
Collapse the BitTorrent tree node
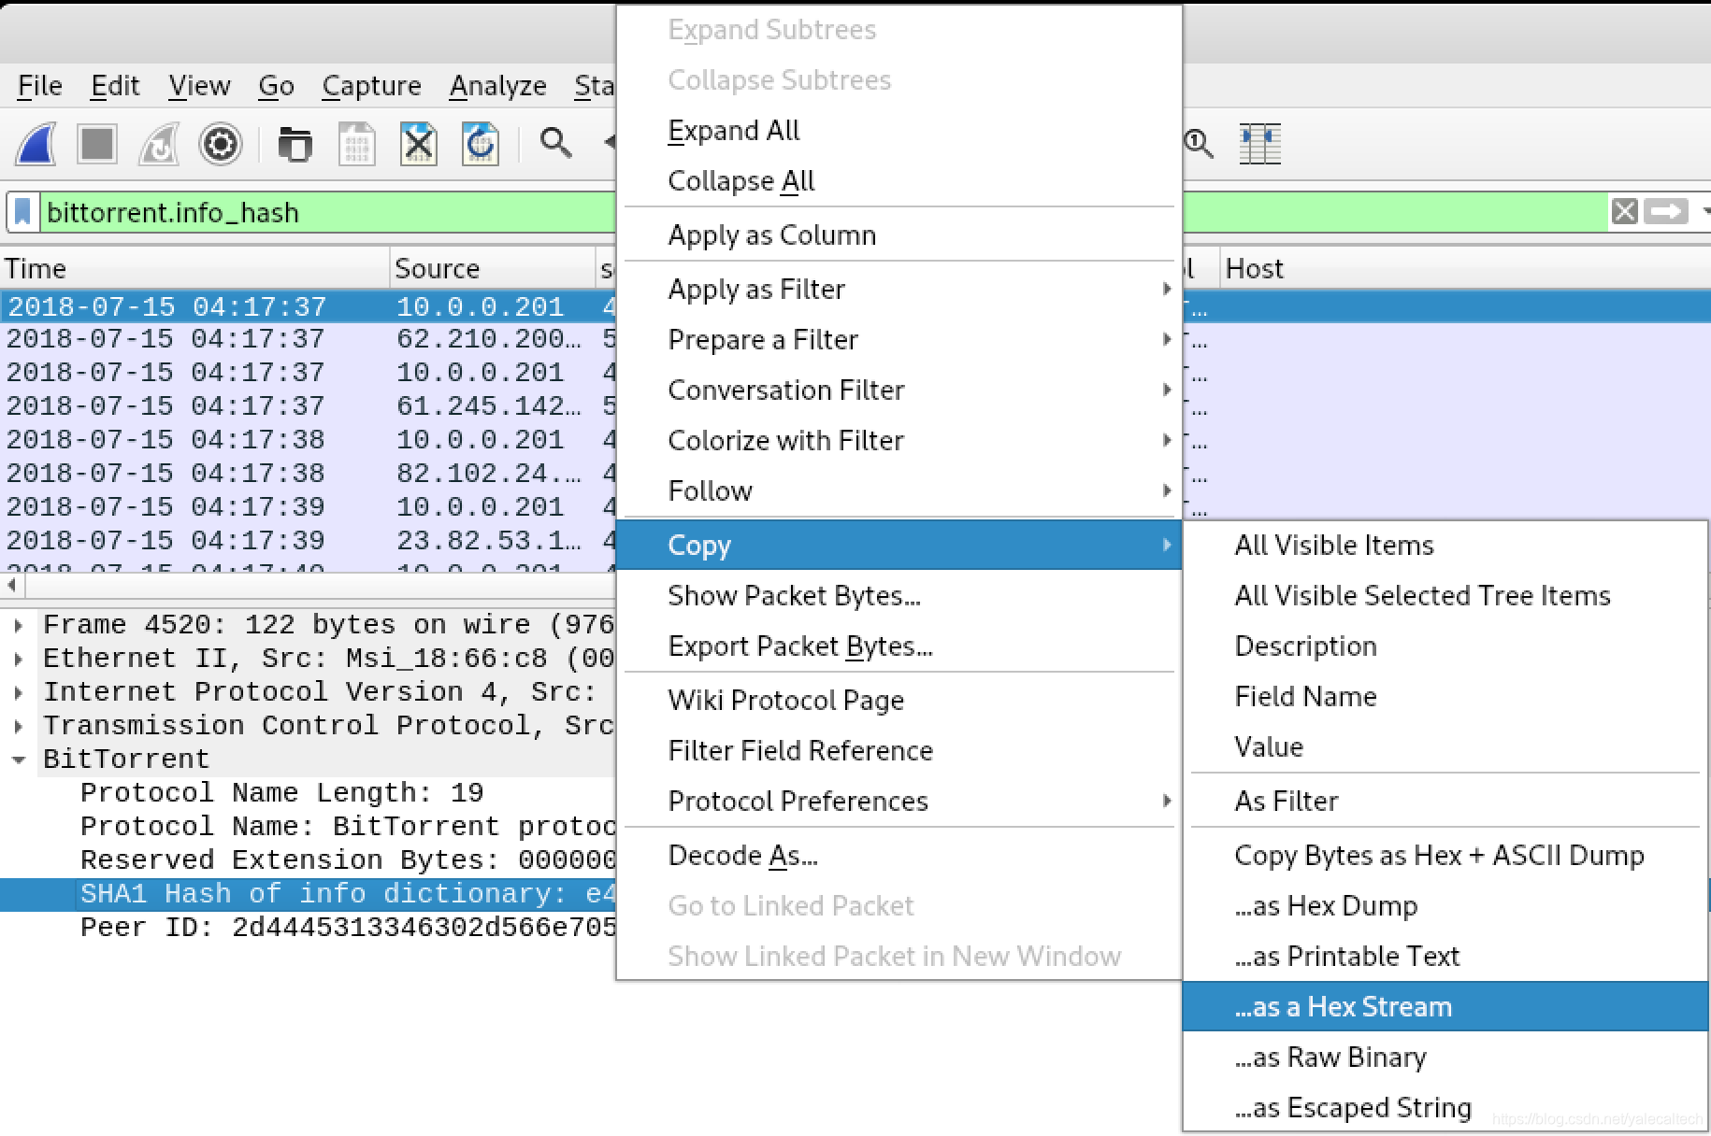pyautogui.click(x=19, y=760)
